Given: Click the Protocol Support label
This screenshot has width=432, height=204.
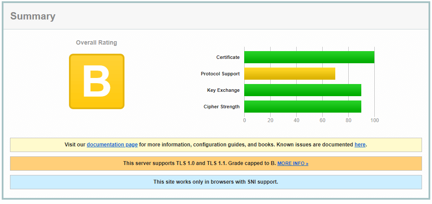Looking at the screenshot, I should tap(220, 74).
